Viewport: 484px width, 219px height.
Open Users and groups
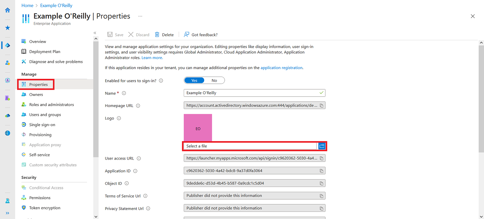[x=45, y=114]
